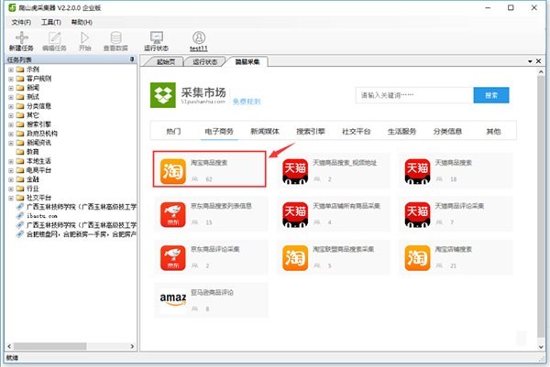
Task: Follow the 免费规则 link
Action: 247,102
